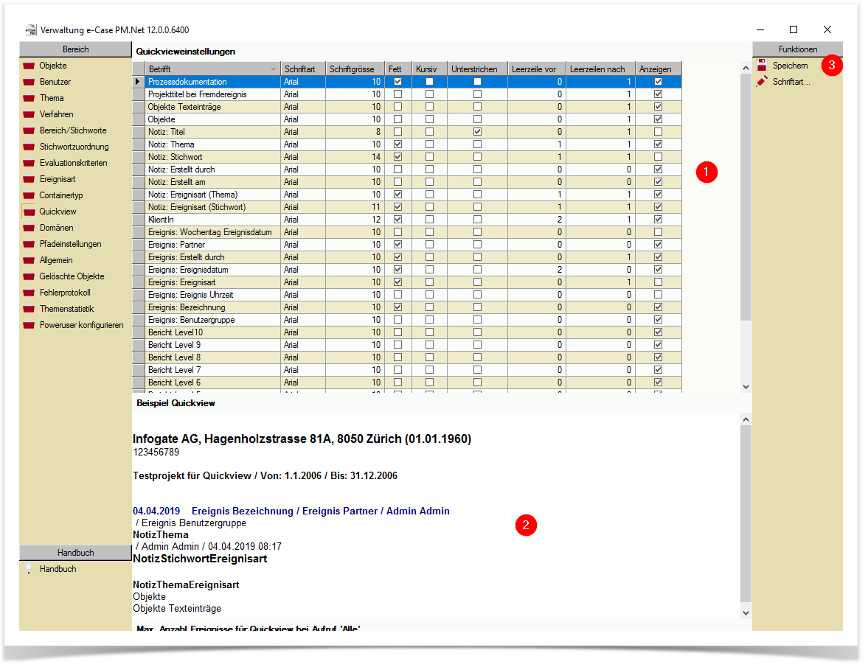
Task: Click the red icon beside Themenstatistik
Action: tap(29, 309)
